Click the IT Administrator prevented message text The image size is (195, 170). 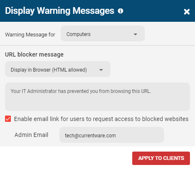coord(81,91)
